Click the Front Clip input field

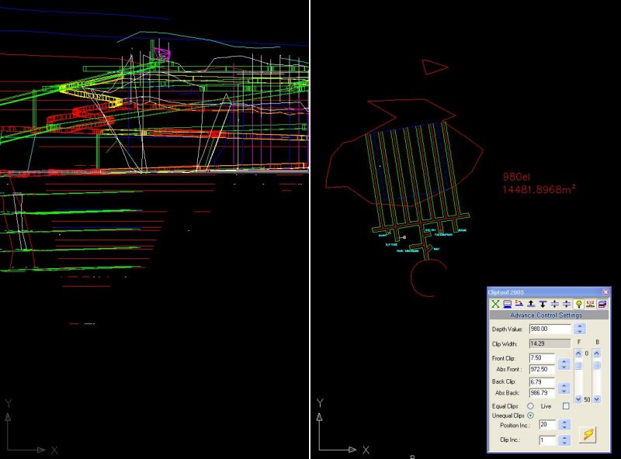[x=542, y=357]
